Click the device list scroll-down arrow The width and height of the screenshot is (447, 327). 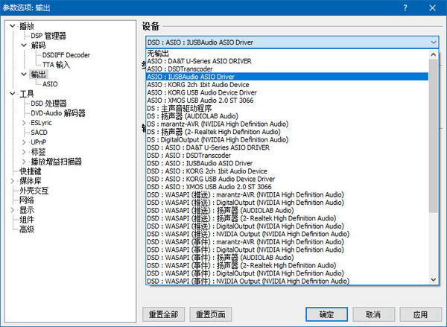point(434,279)
